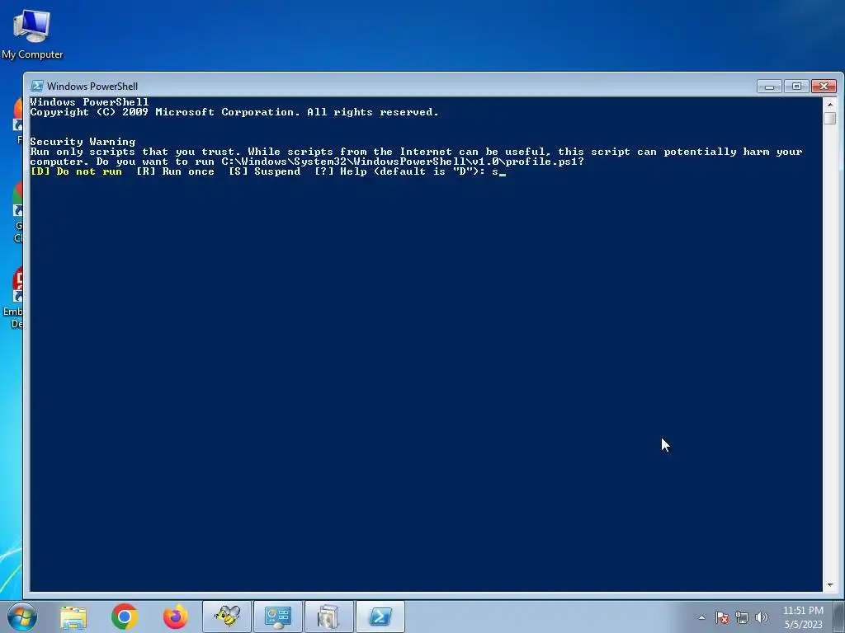Show hidden system tray icons
The height and width of the screenshot is (633, 845).
[x=701, y=617]
